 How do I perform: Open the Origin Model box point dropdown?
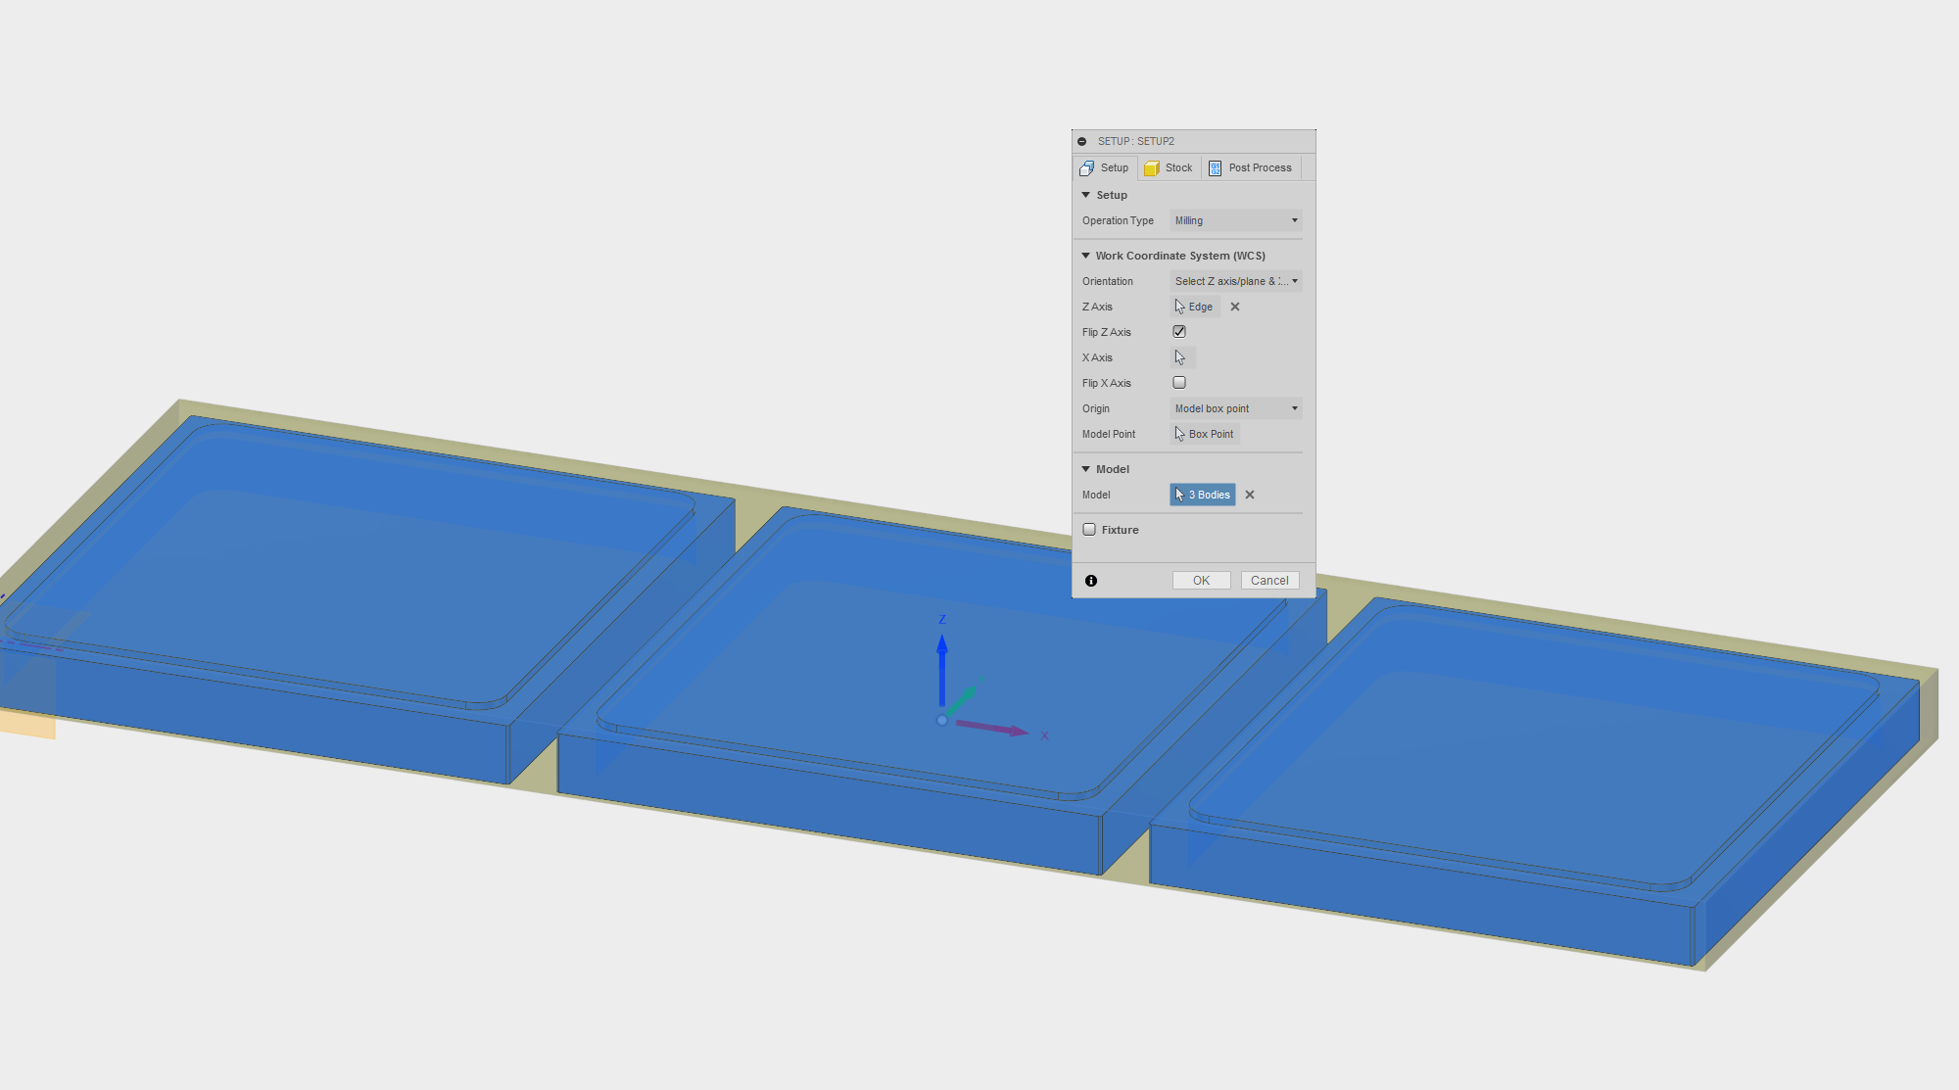pos(1236,408)
